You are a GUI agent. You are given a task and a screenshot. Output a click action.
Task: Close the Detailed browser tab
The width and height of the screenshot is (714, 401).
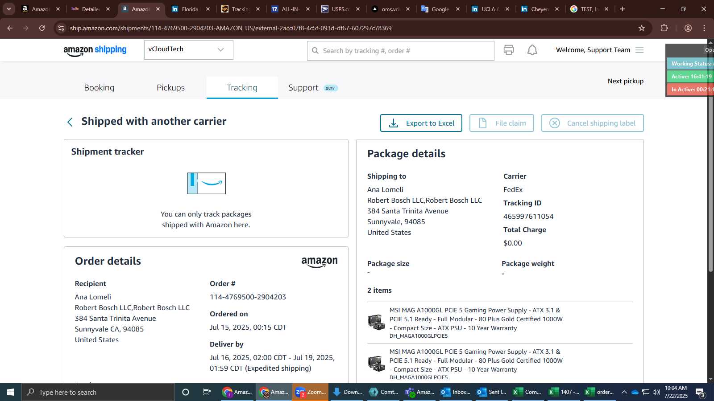click(x=108, y=9)
